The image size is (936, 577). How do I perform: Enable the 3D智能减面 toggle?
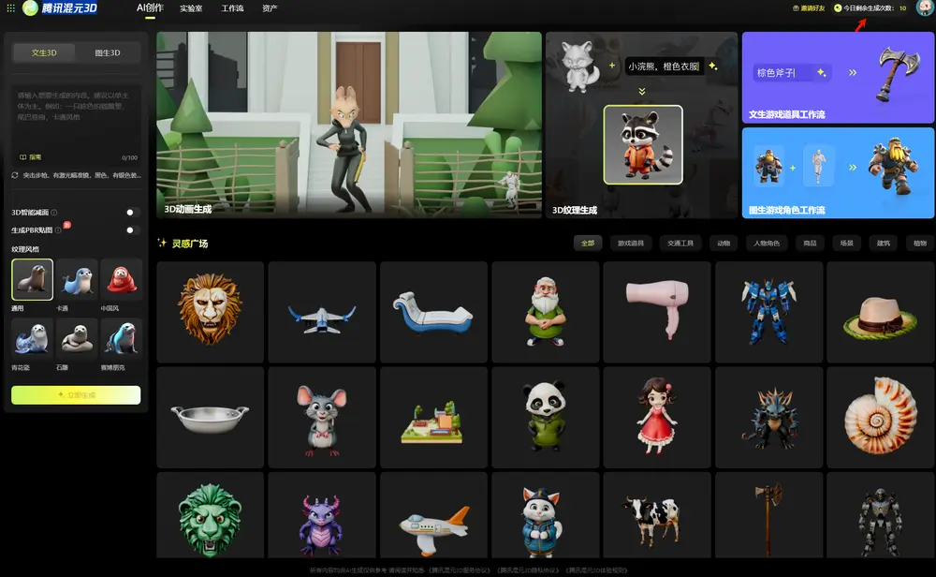tap(133, 213)
